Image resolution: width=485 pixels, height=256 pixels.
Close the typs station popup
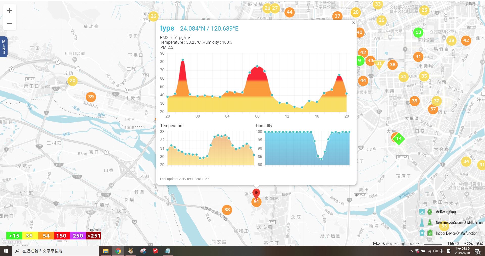(354, 22)
